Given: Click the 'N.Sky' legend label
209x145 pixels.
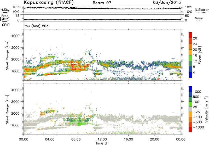Looking at the screenshot, I should coord(5,10).
